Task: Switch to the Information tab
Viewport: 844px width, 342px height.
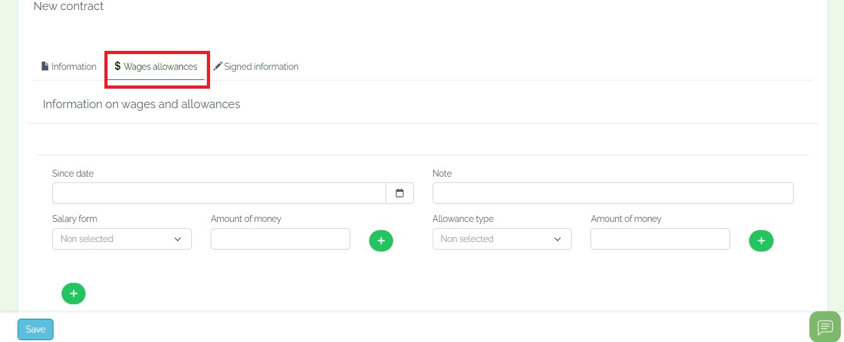Action: click(69, 66)
